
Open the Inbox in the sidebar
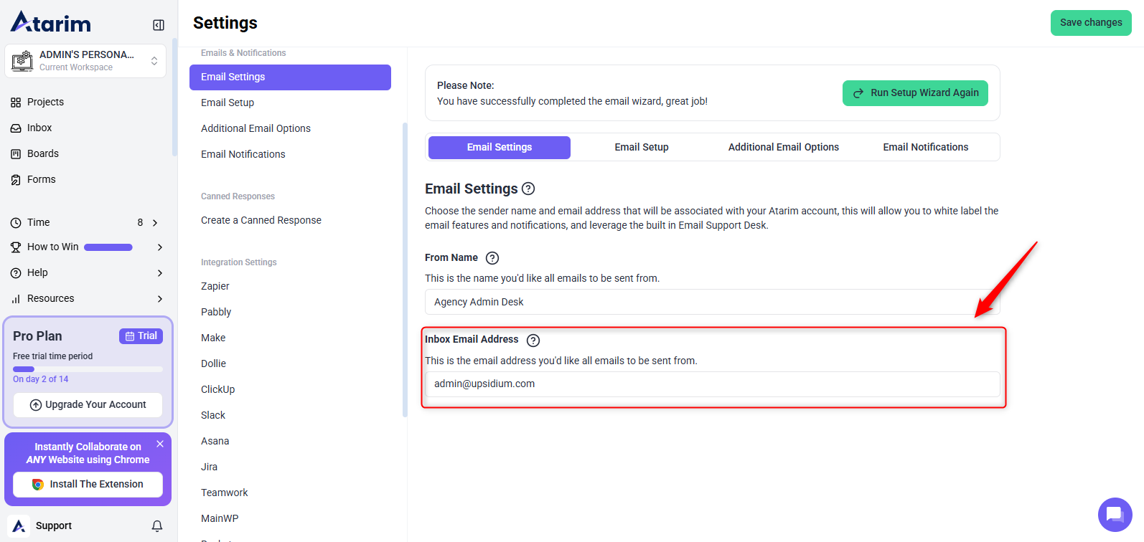tap(39, 128)
